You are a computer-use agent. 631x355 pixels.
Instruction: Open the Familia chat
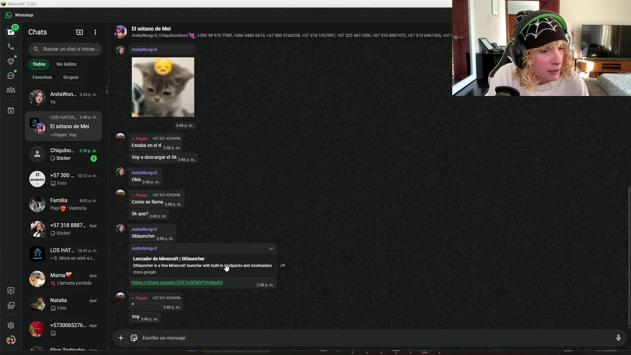pos(64,204)
